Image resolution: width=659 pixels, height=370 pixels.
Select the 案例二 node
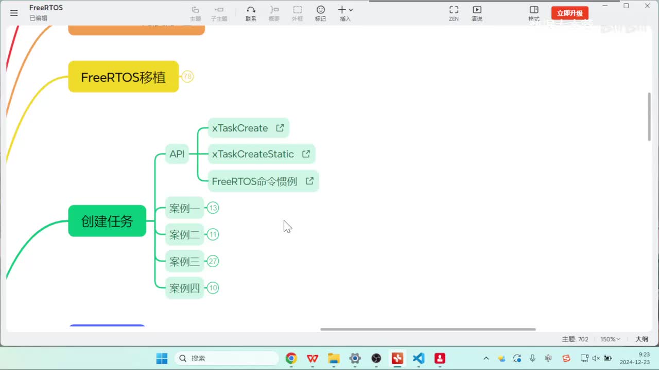pos(184,235)
